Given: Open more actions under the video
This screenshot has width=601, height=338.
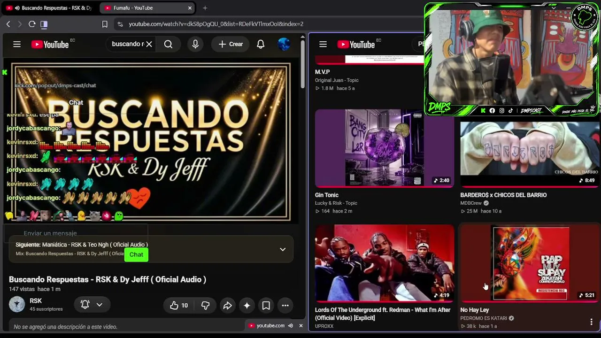Looking at the screenshot, I should (285, 306).
